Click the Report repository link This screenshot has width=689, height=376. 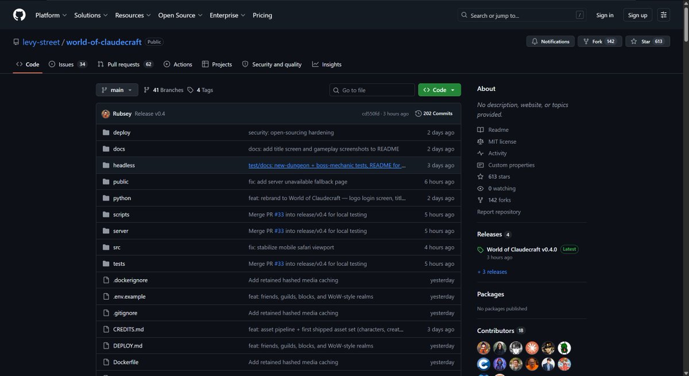[499, 212]
